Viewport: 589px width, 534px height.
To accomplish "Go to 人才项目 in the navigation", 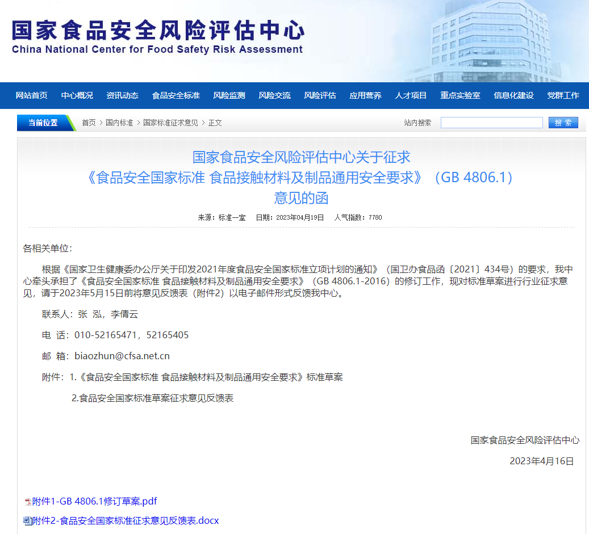I will point(411,95).
